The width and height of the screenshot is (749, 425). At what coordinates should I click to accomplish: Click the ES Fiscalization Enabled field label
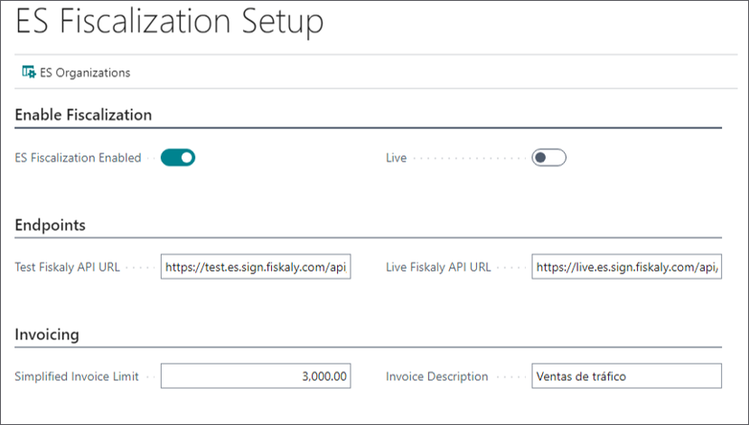pos(78,158)
